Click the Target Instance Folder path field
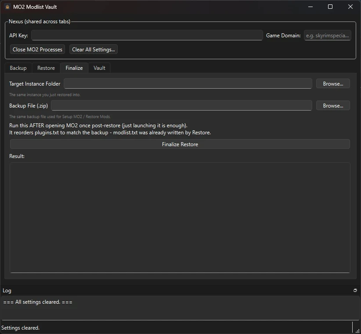 [188, 83]
